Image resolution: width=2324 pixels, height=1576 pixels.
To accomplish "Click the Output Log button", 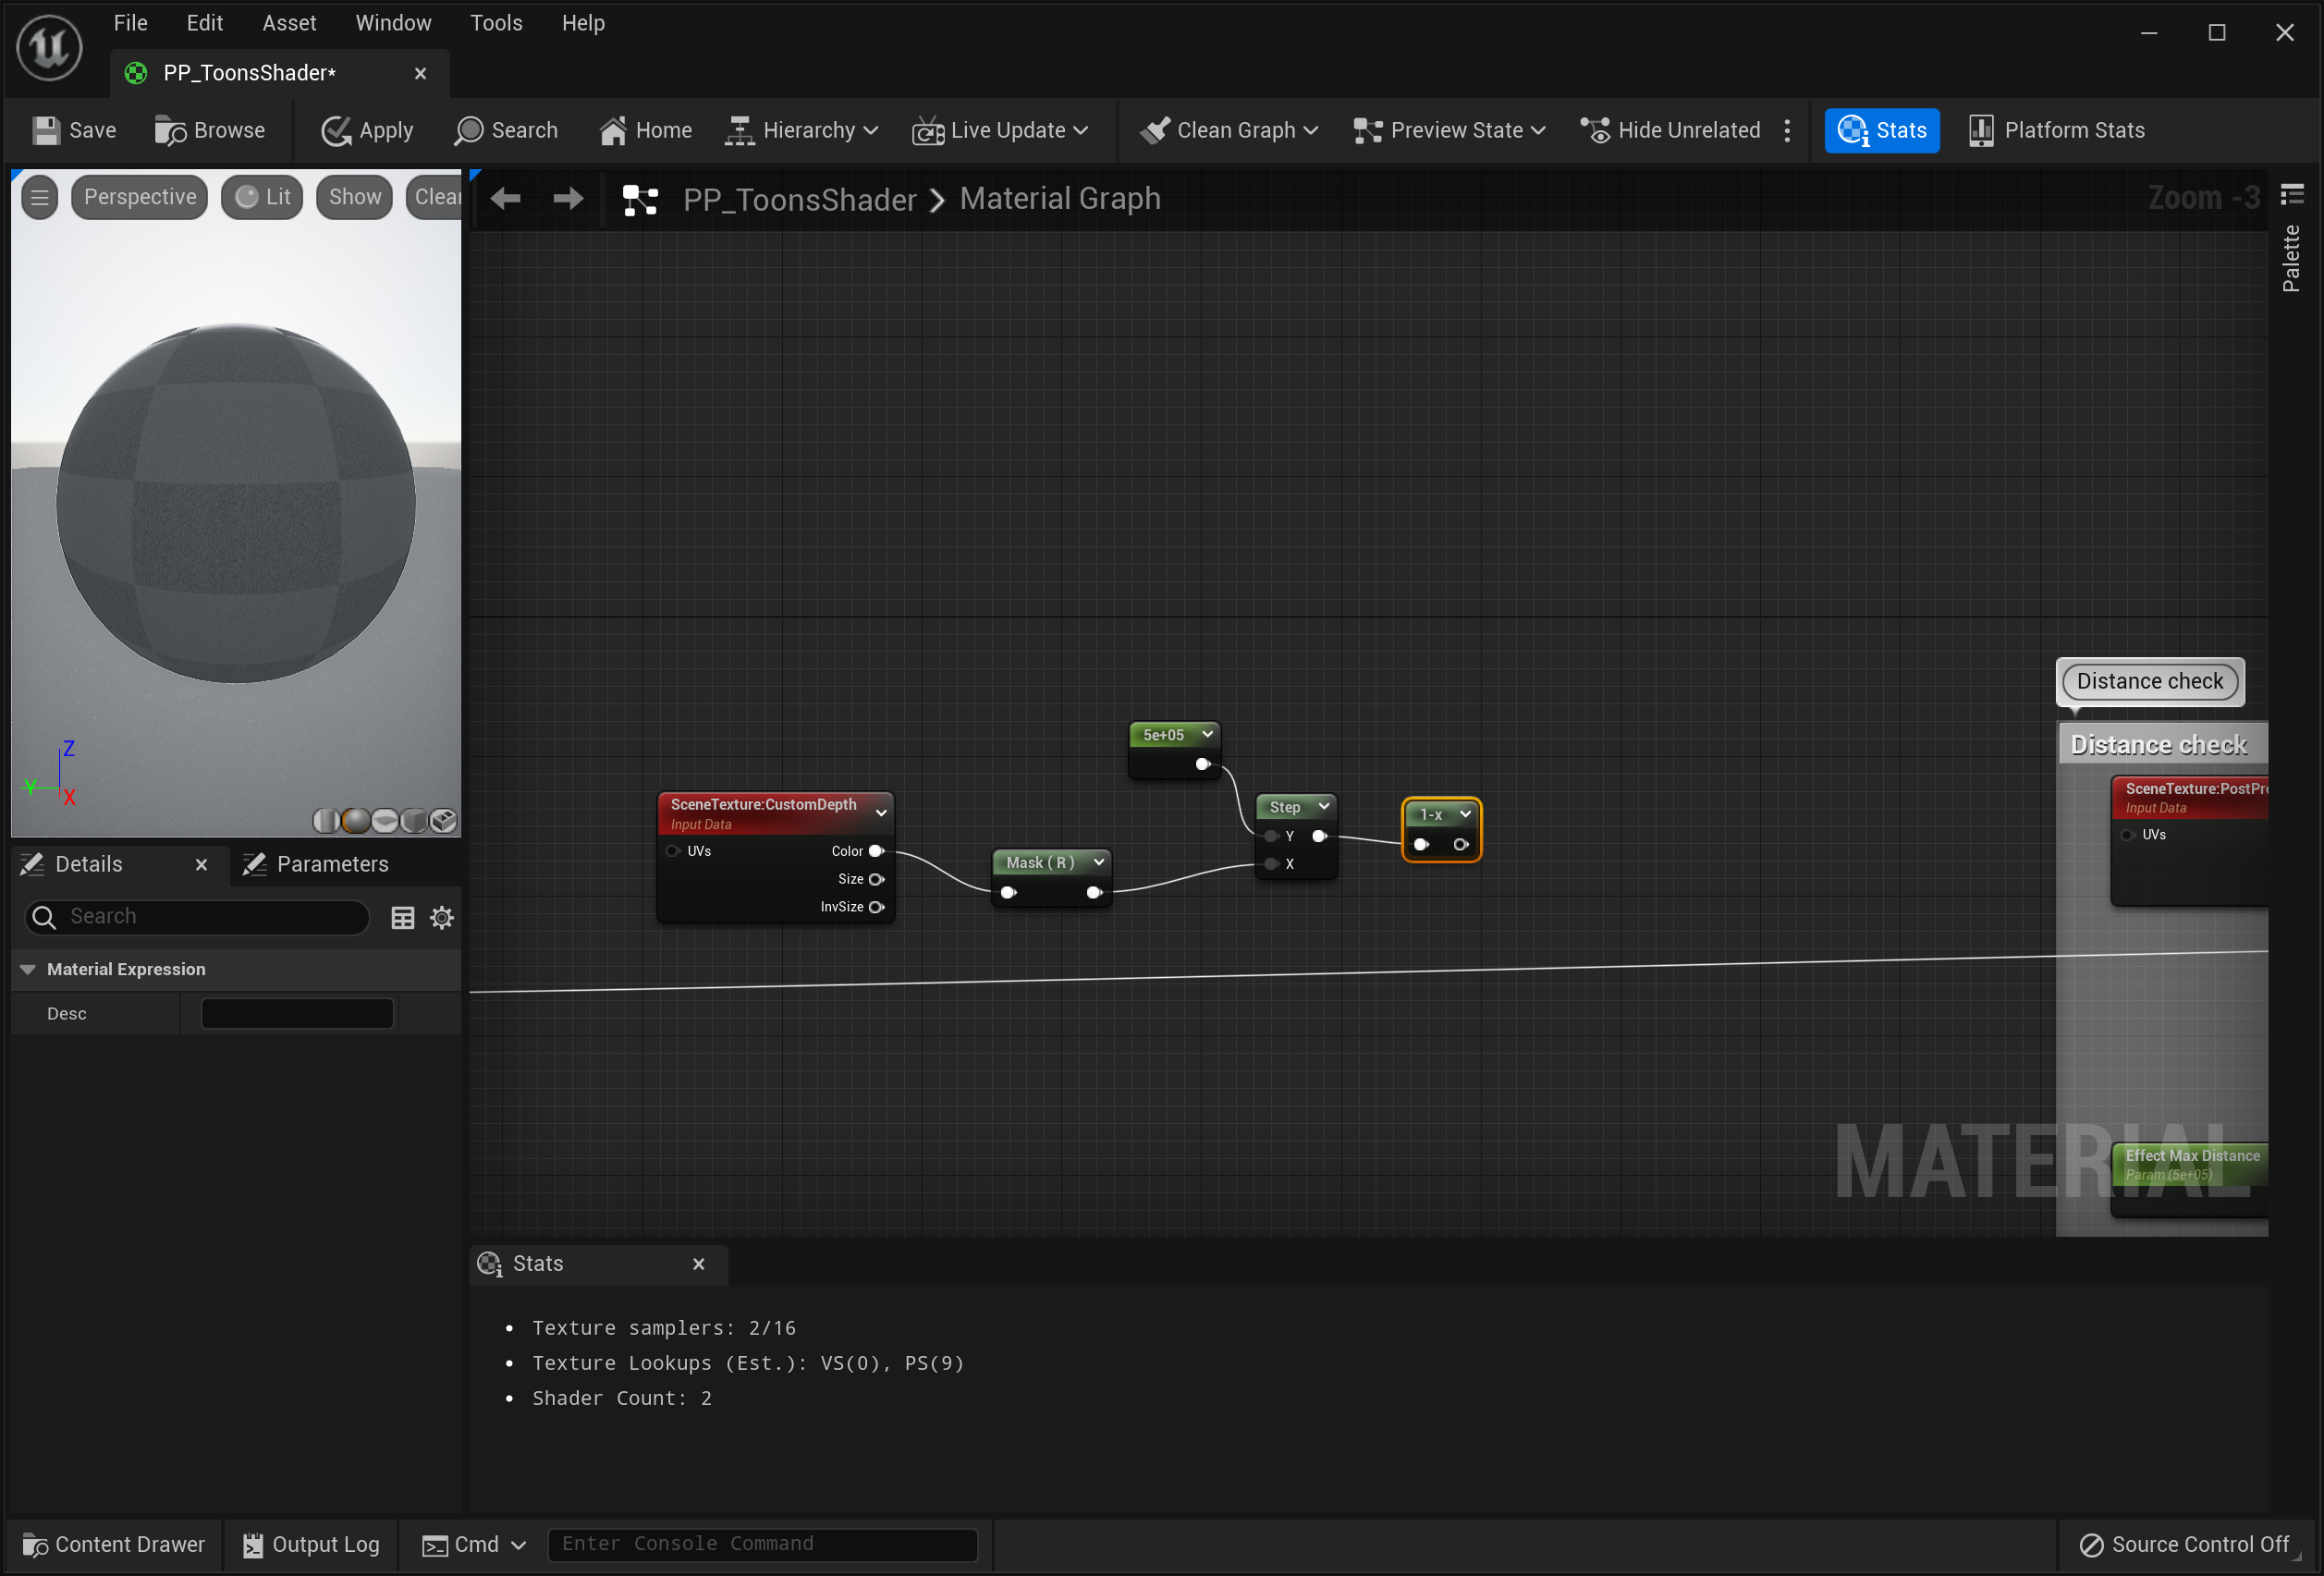I will coord(311,1544).
